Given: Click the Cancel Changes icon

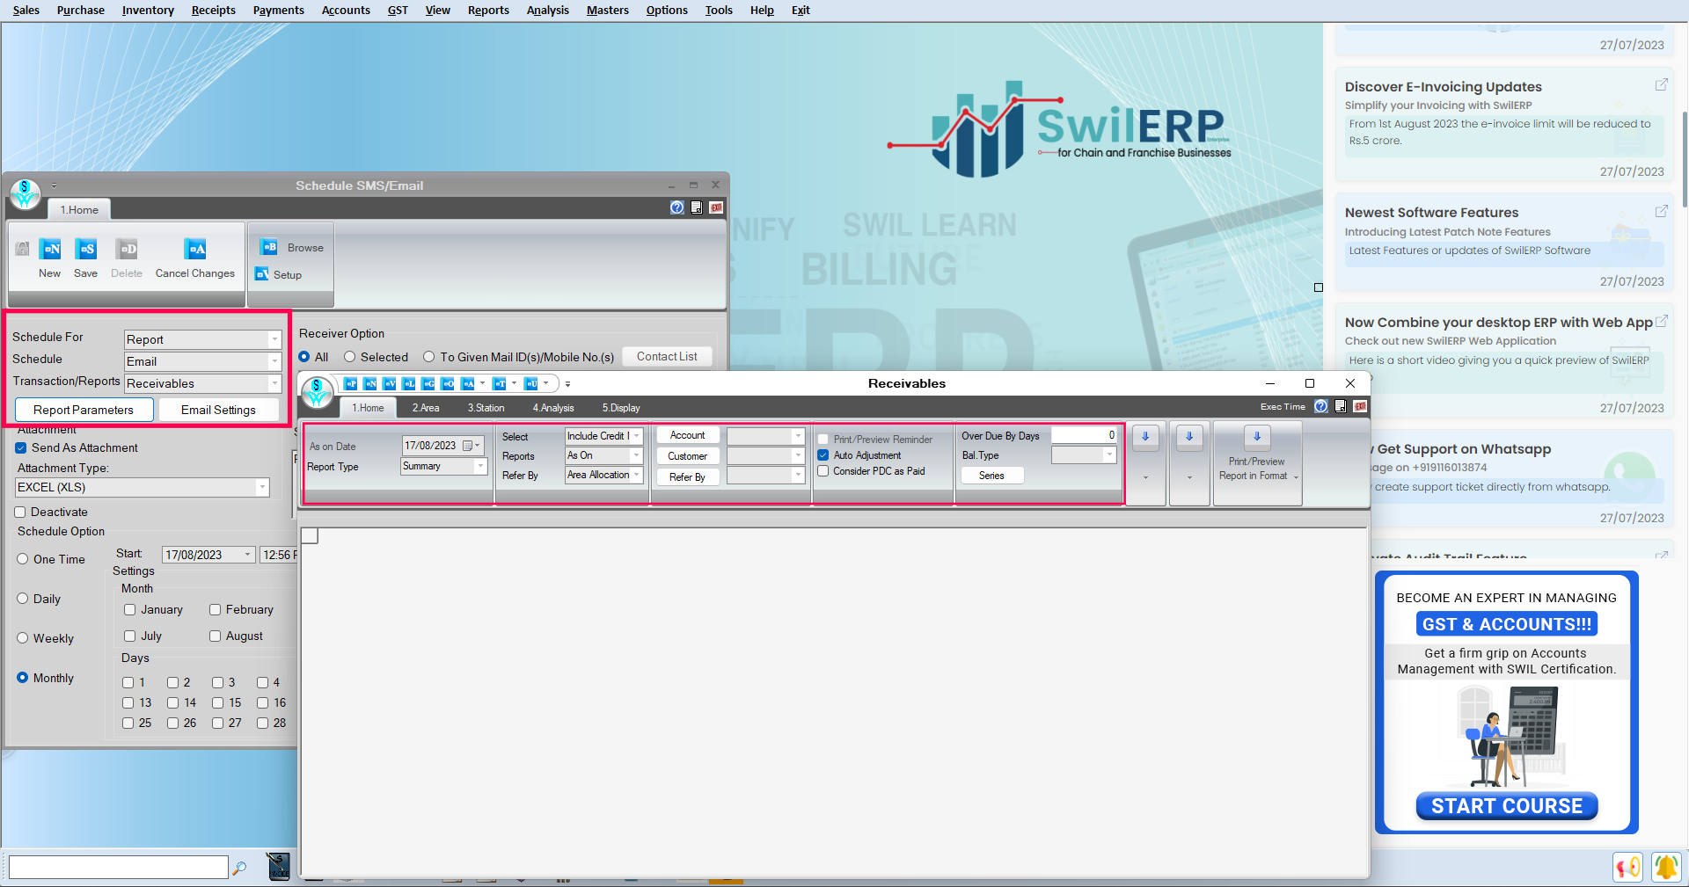Looking at the screenshot, I should [195, 249].
